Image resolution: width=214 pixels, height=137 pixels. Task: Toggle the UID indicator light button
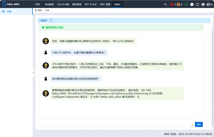192,5
